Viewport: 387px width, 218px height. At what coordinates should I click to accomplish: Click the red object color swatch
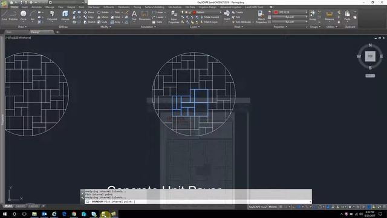[276, 12]
